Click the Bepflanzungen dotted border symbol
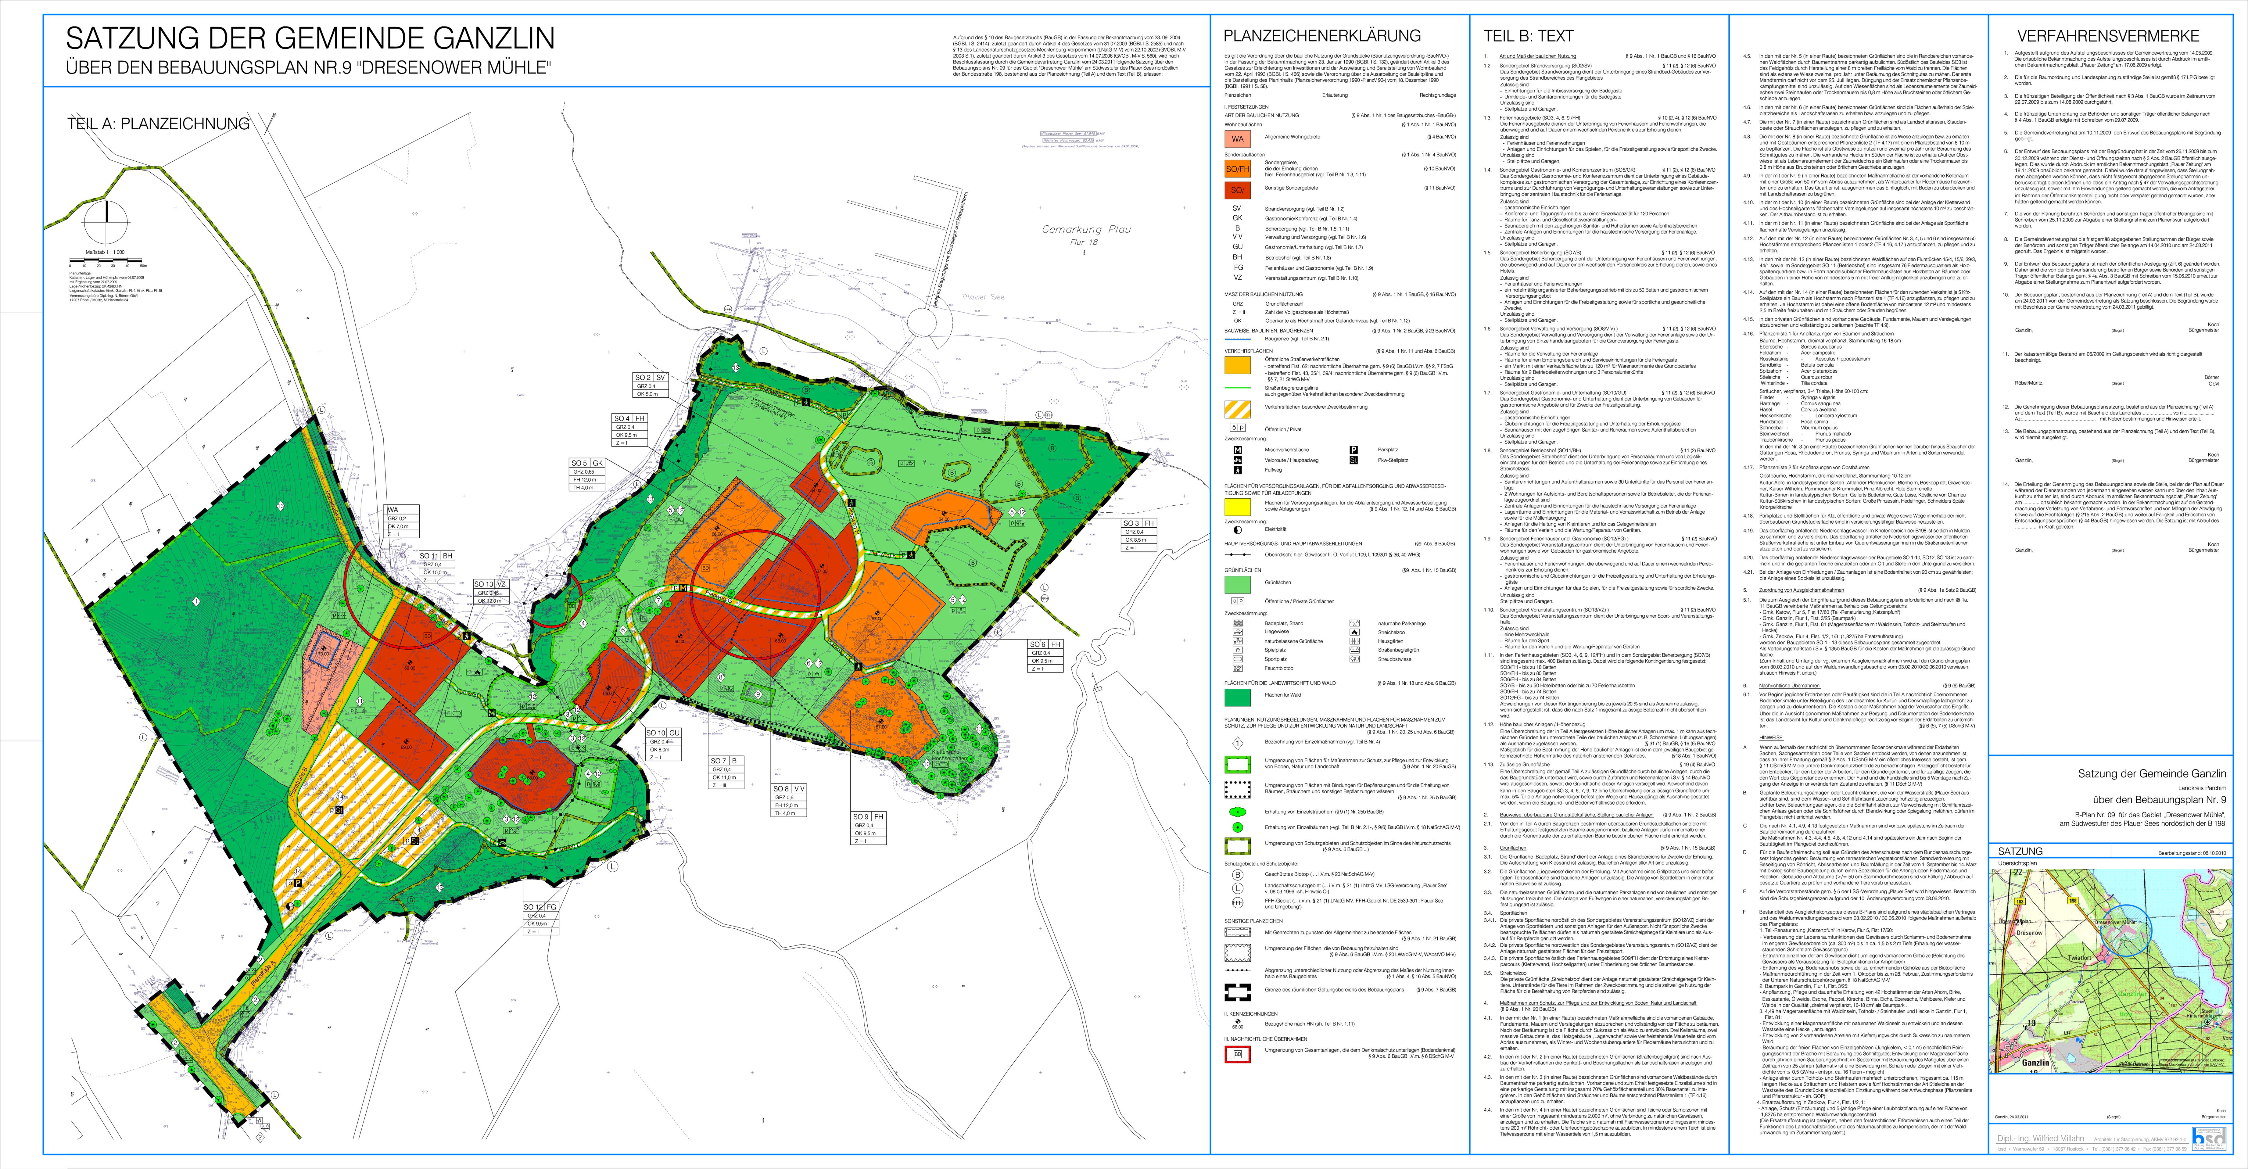 pyautogui.click(x=1237, y=790)
